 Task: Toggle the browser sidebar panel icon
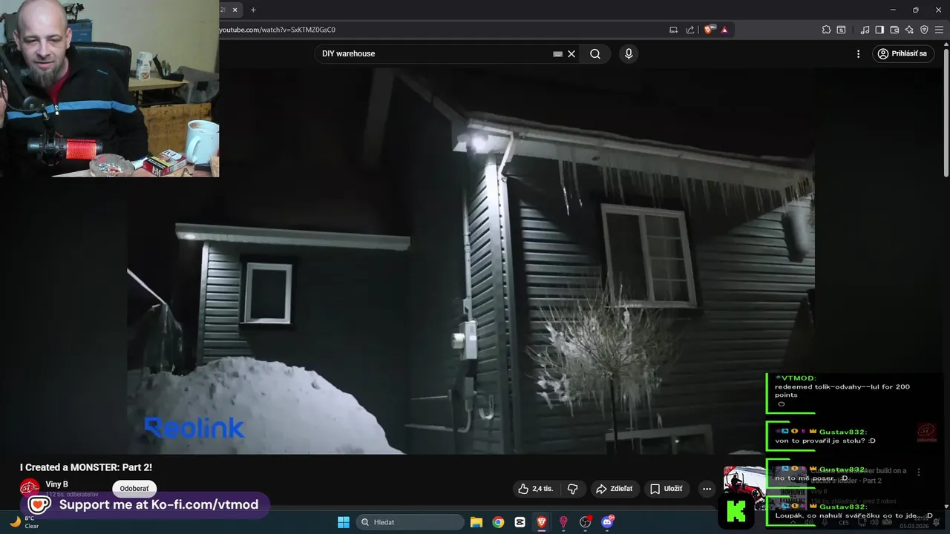(x=879, y=30)
